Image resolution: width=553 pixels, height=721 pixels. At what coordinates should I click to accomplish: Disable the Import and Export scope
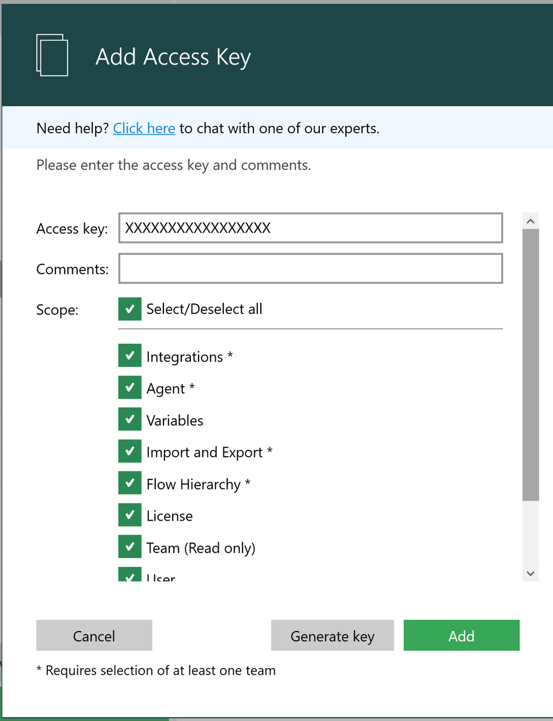pos(130,451)
